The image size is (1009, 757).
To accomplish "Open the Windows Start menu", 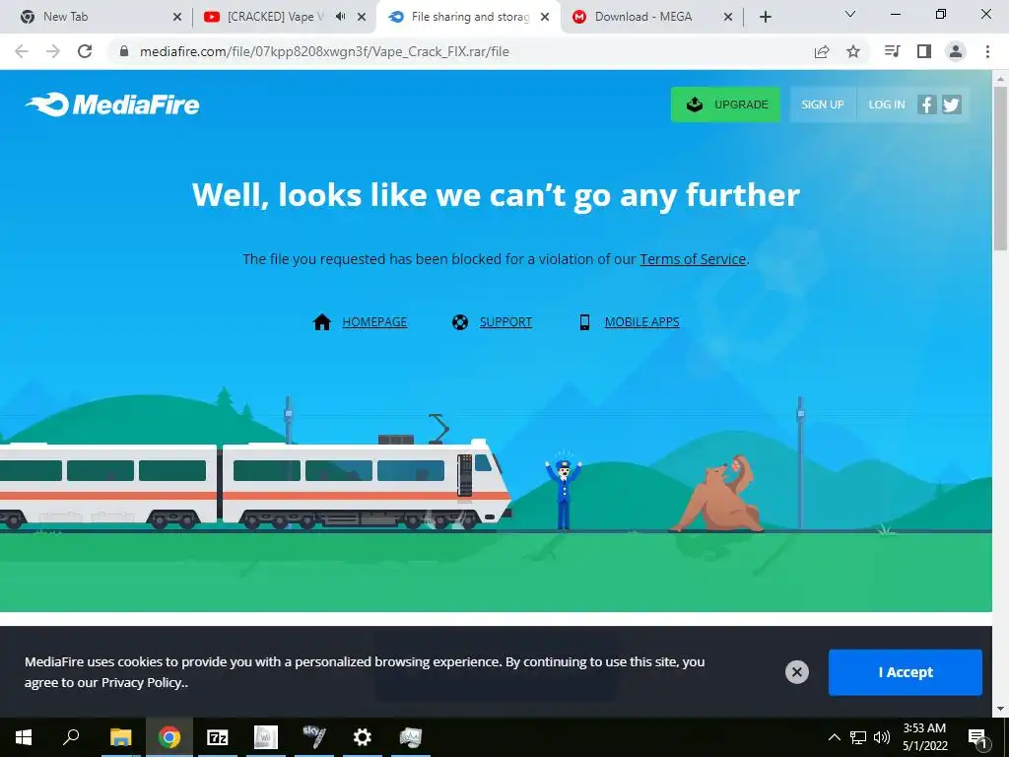I will [x=24, y=737].
